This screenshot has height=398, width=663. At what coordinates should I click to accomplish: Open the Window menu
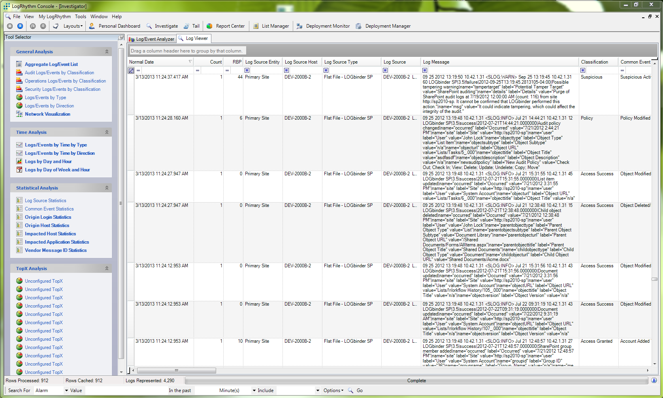99,17
